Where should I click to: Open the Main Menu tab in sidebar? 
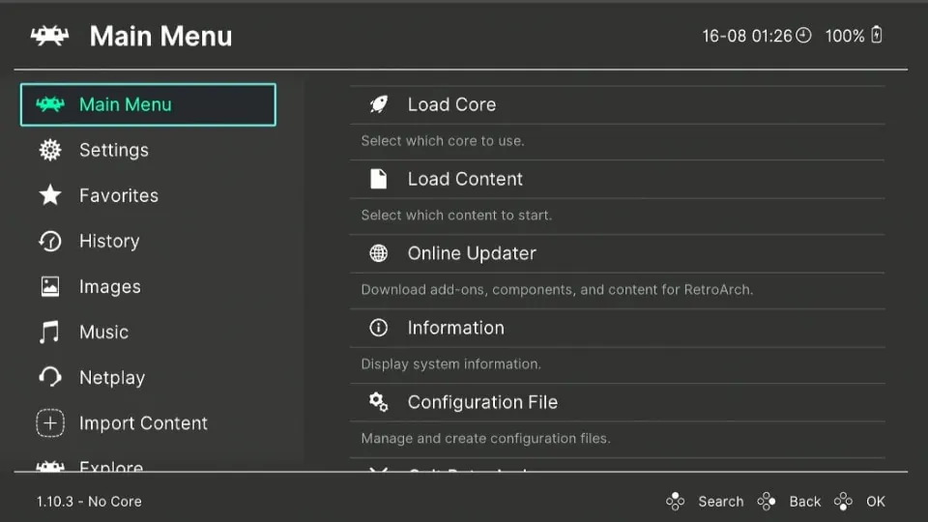tap(148, 104)
